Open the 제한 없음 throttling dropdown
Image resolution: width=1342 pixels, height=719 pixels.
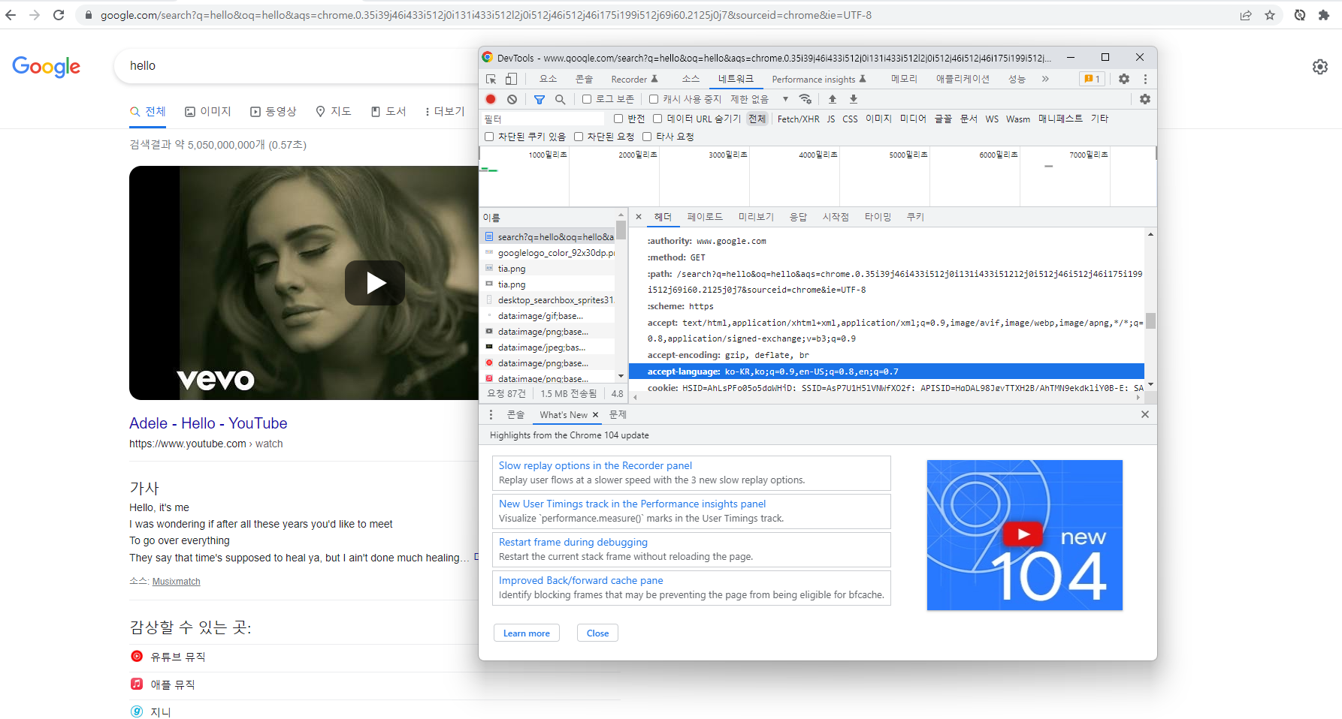(760, 99)
